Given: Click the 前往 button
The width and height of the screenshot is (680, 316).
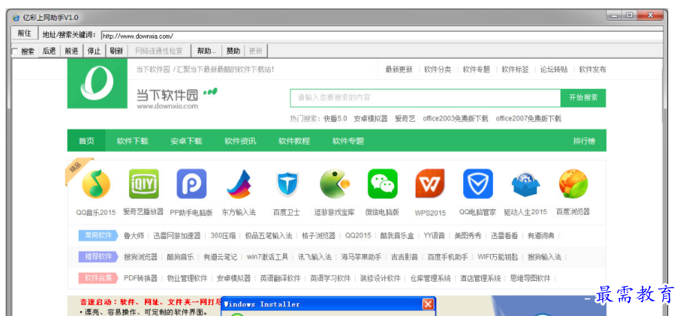Looking at the screenshot, I should click(24, 33).
